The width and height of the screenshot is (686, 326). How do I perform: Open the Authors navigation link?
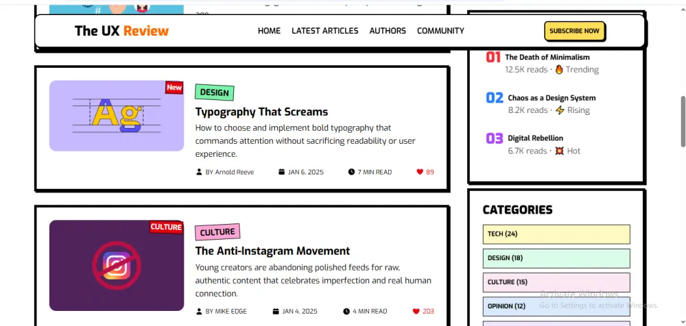click(388, 31)
